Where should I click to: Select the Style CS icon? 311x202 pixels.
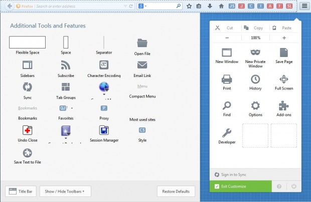pos(142,130)
